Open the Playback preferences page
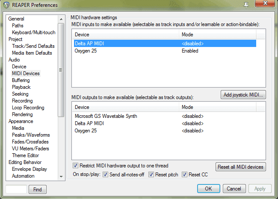Image resolution: width=278 pixels, height=199 pixels. click(21, 87)
